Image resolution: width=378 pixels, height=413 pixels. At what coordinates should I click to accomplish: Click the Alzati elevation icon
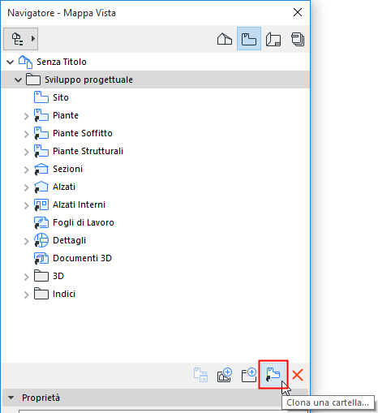(41, 187)
